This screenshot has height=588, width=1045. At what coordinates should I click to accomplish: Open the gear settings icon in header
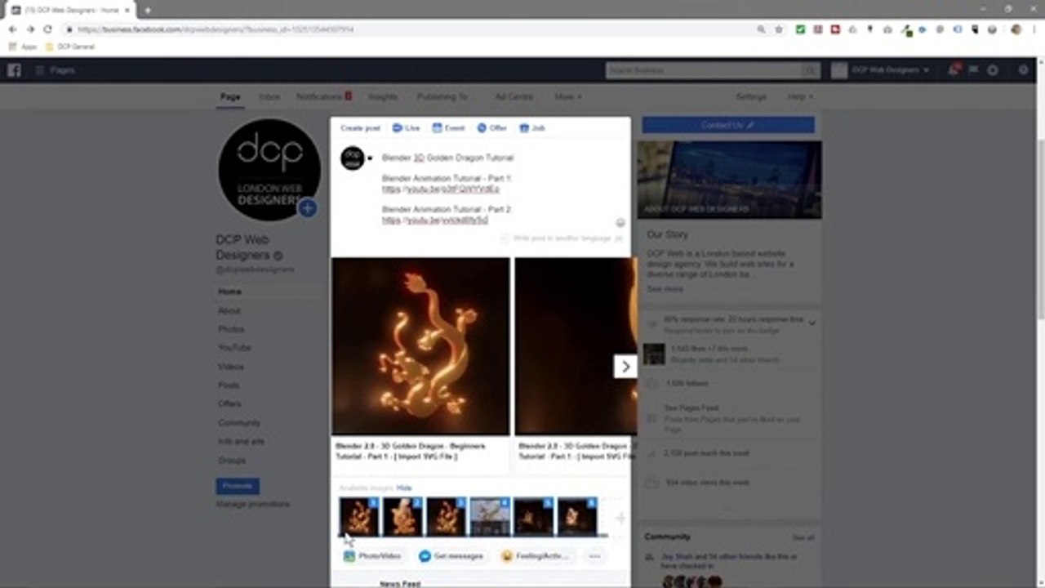[x=993, y=70]
